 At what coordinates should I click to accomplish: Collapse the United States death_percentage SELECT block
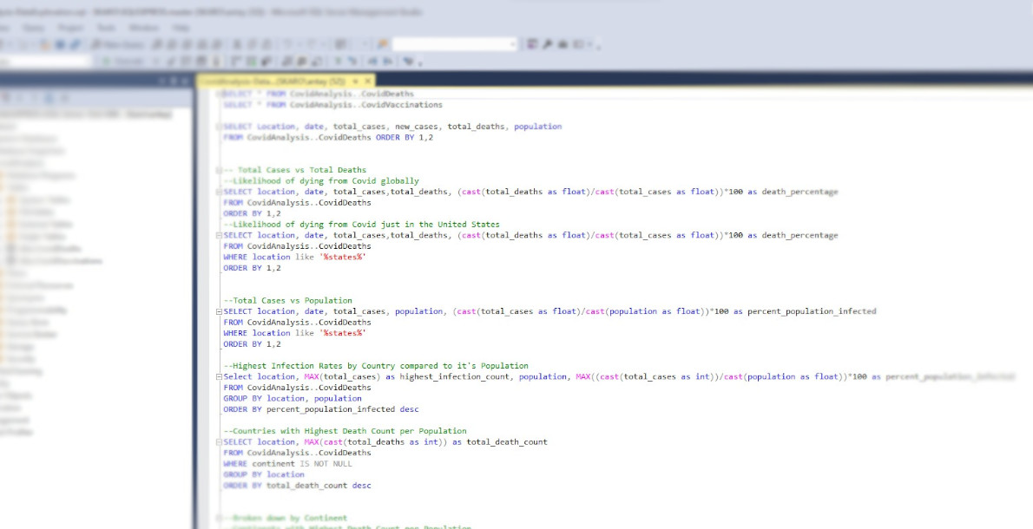[219, 235]
